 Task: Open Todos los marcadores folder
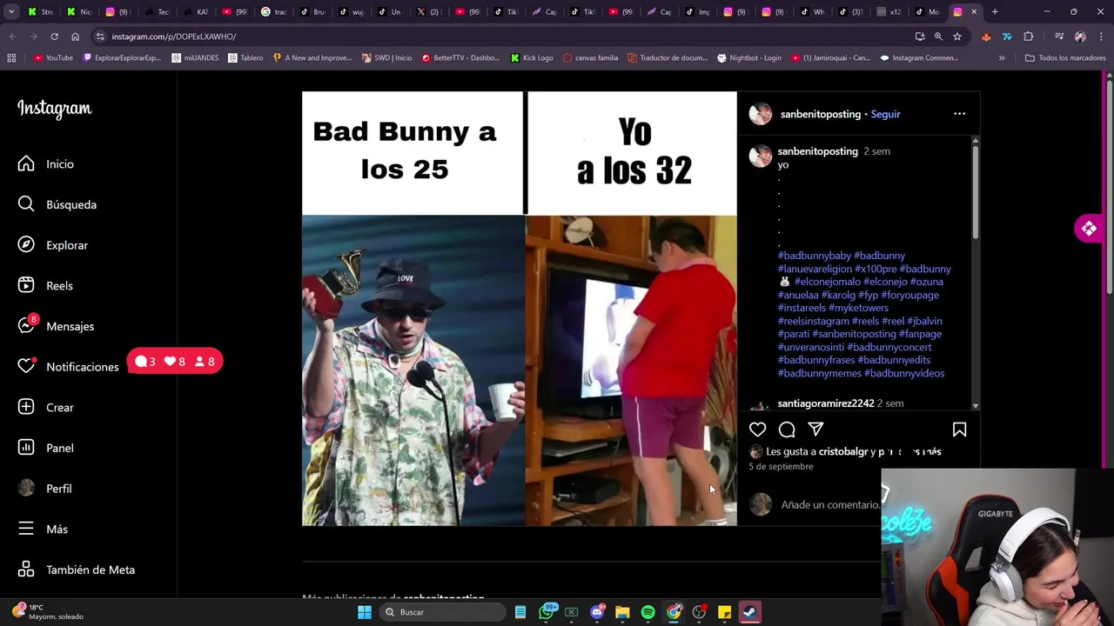(x=1065, y=58)
